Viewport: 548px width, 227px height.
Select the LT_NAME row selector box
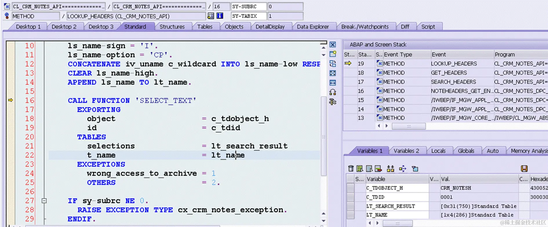350,215
